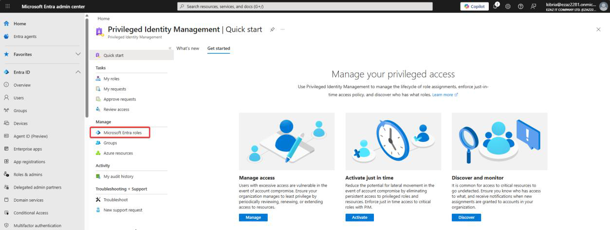This screenshot has width=610, height=230.
Task: Click the Users person icon
Action: (x=6, y=97)
